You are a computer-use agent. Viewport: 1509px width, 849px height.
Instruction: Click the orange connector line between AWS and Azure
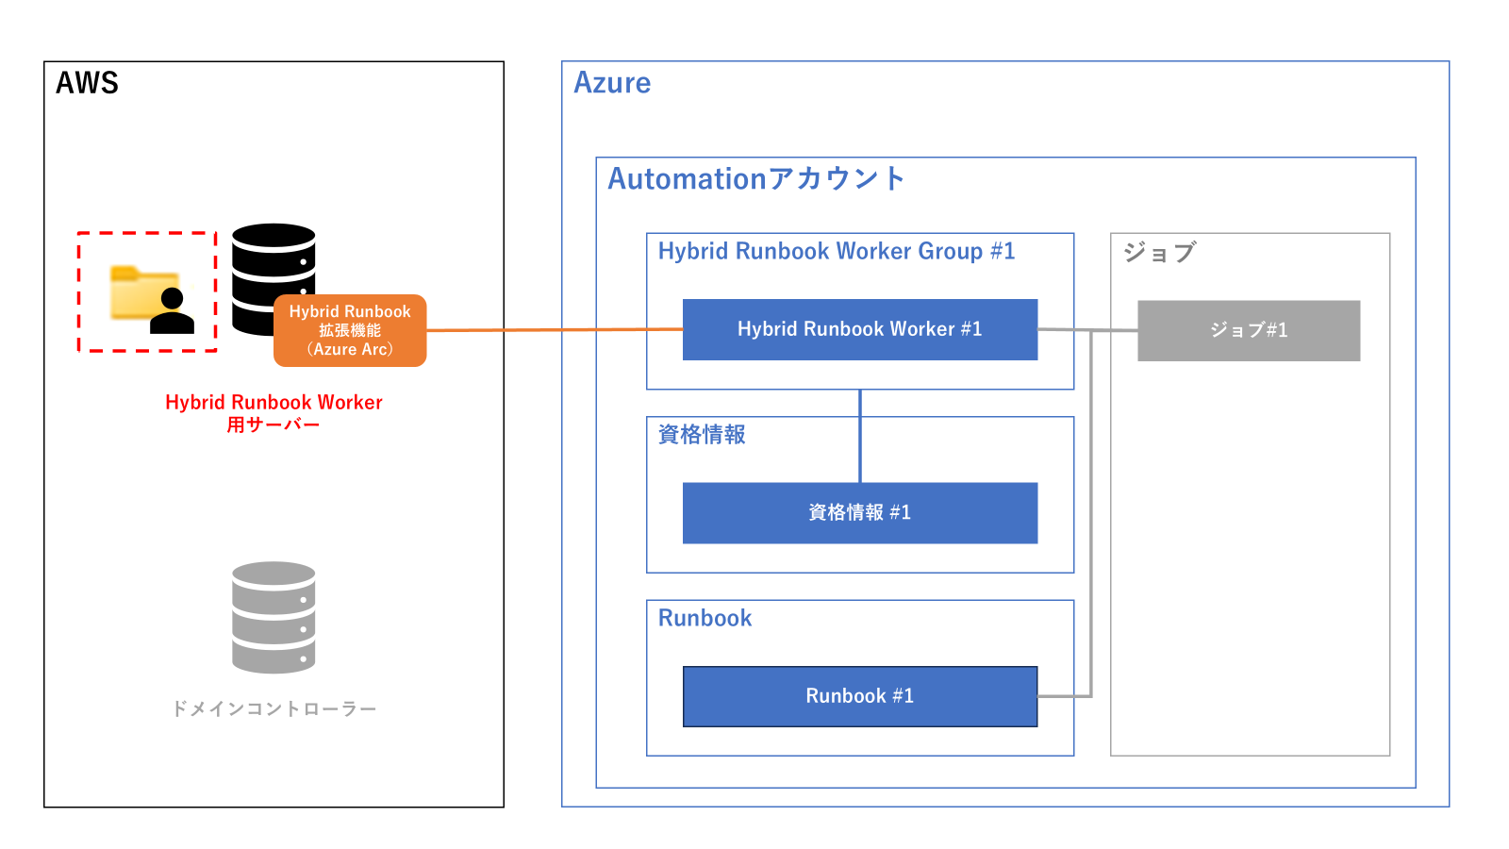coord(556,330)
